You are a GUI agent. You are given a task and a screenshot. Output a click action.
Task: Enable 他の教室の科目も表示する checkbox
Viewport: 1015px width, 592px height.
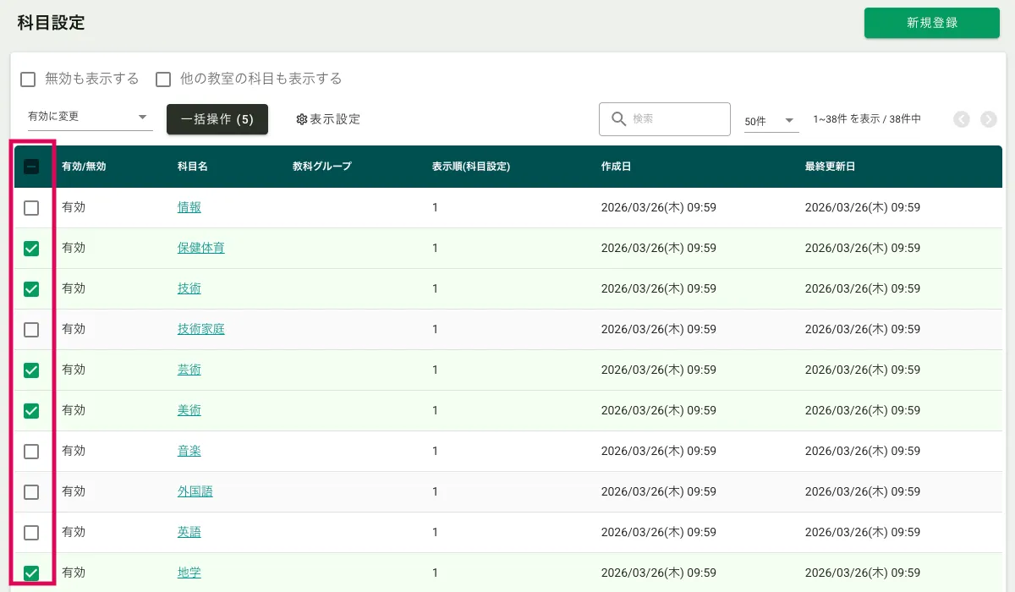163,79
